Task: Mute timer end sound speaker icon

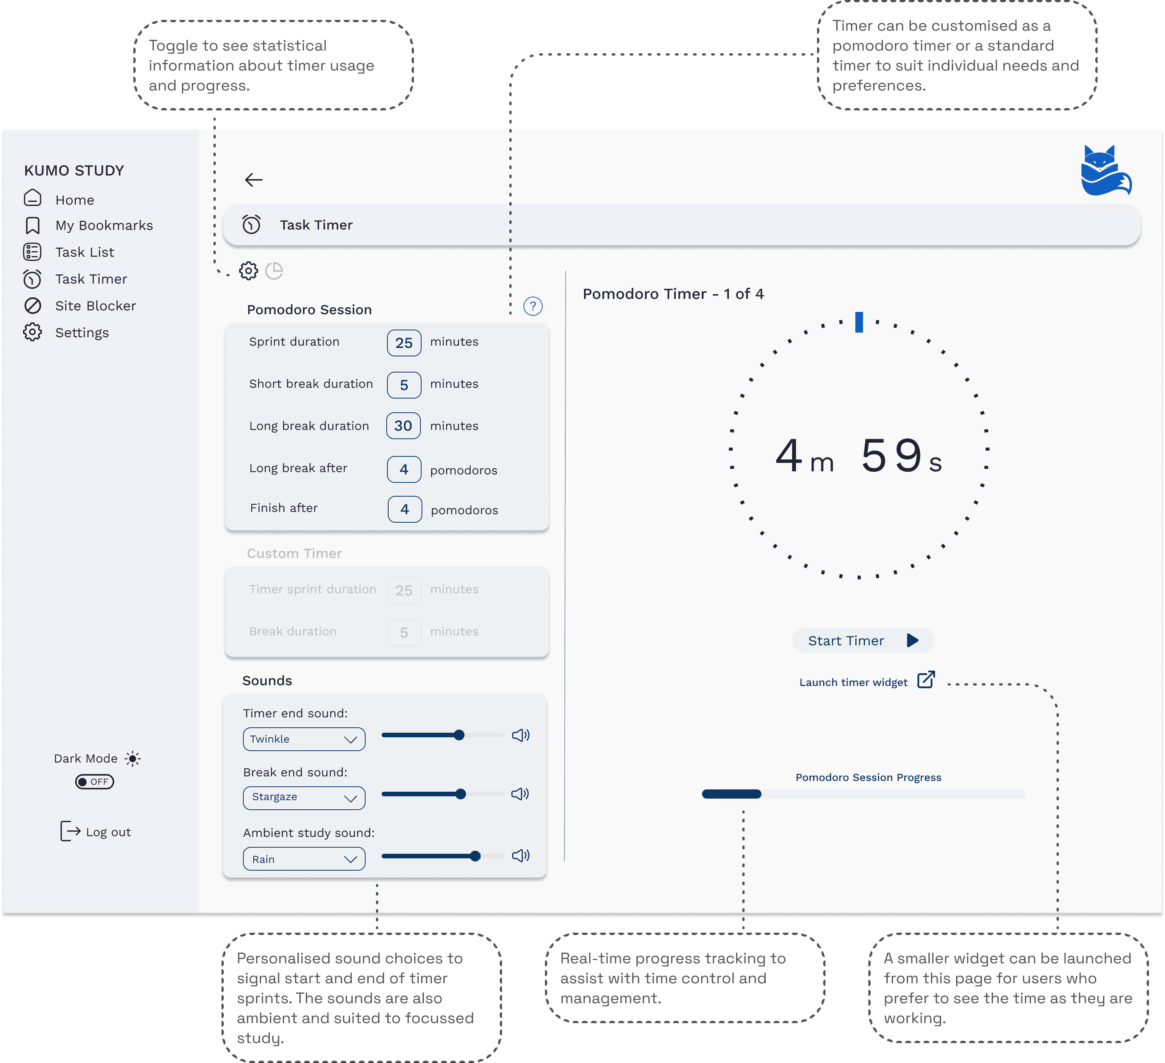Action: tap(521, 735)
